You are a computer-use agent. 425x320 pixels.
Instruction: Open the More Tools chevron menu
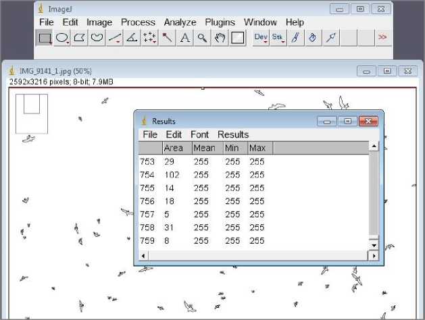click(382, 37)
